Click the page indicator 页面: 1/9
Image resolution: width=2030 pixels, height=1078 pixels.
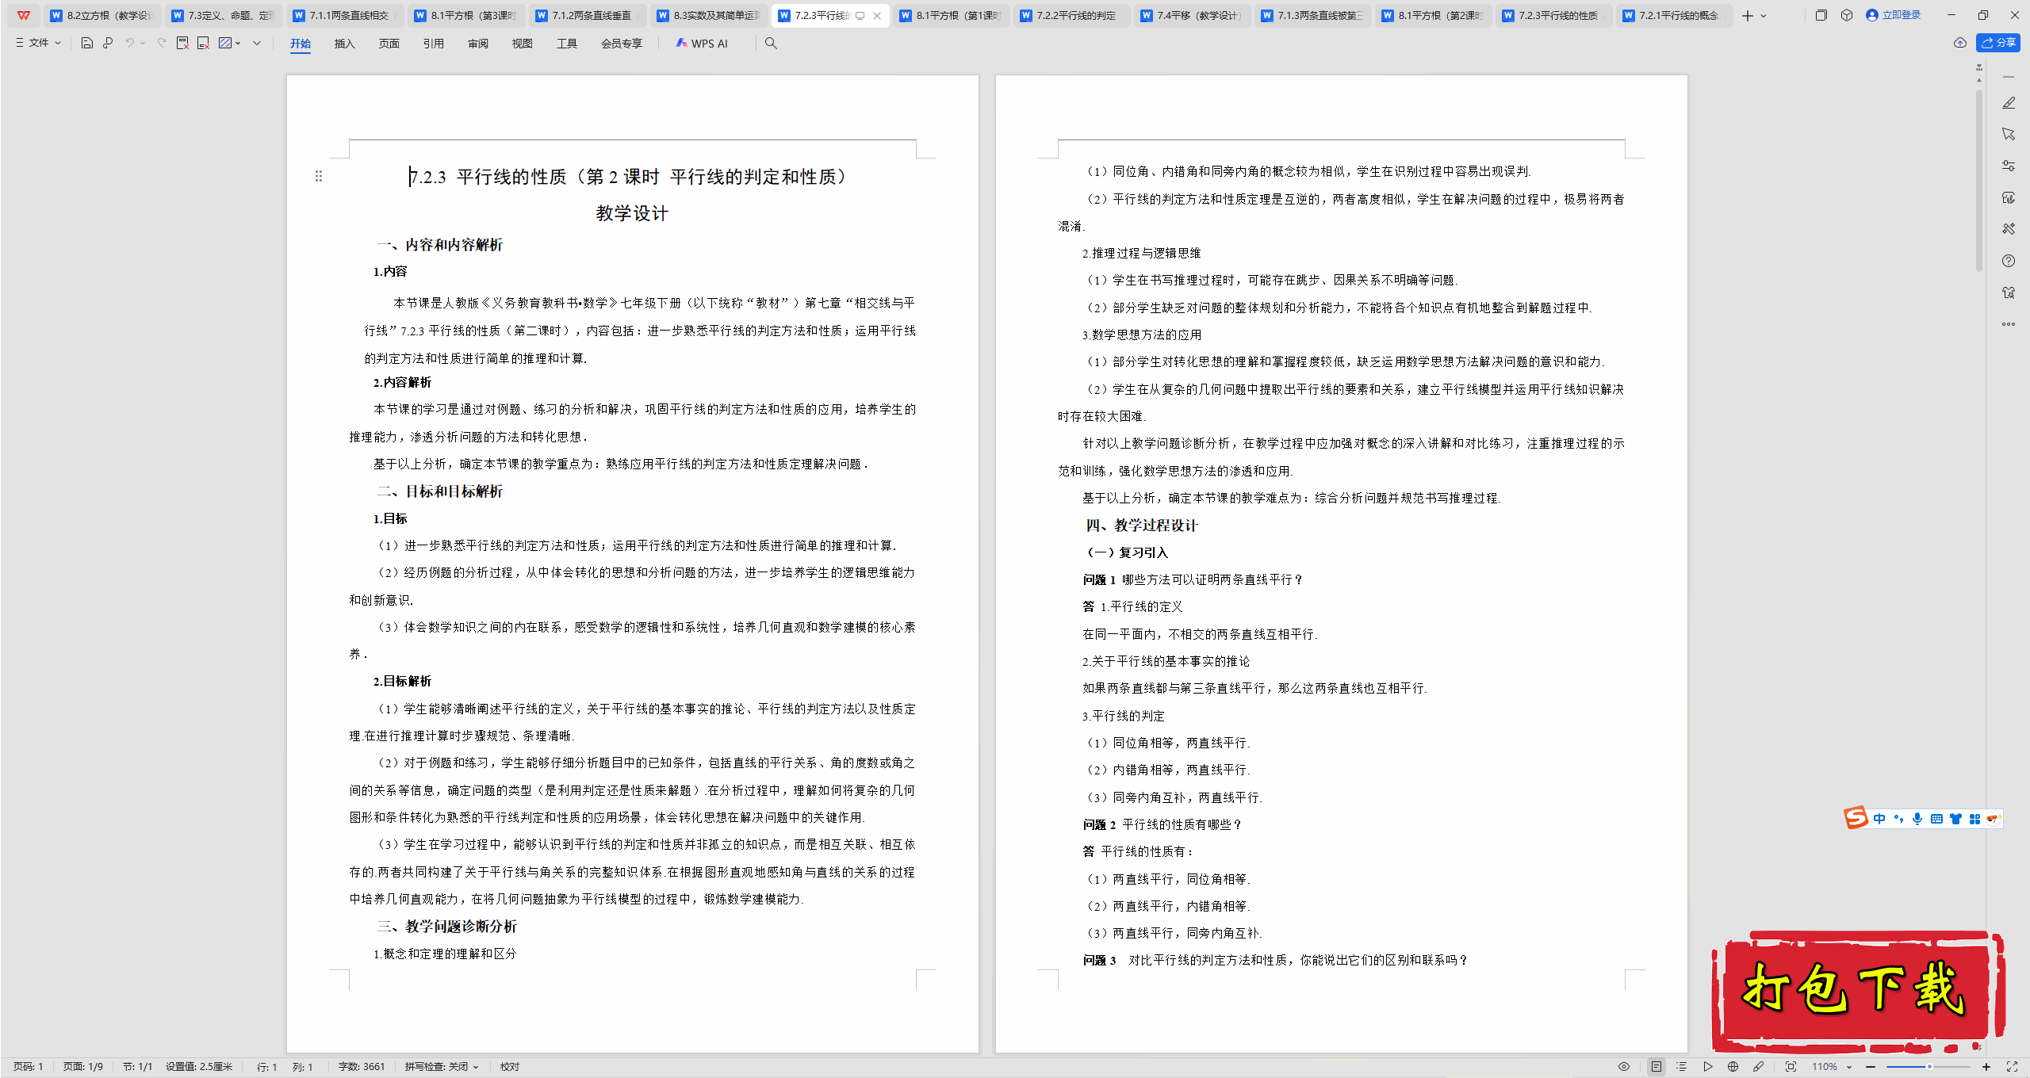83,1067
